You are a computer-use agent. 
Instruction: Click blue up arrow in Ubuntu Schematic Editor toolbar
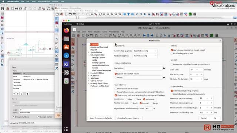(x=148, y=35)
